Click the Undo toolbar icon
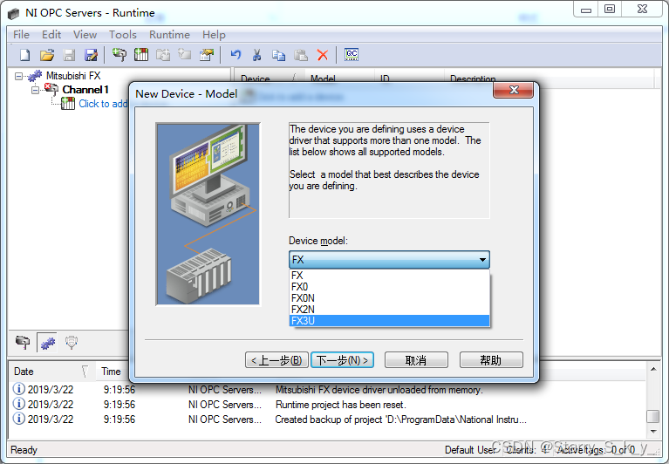 click(x=236, y=55)
